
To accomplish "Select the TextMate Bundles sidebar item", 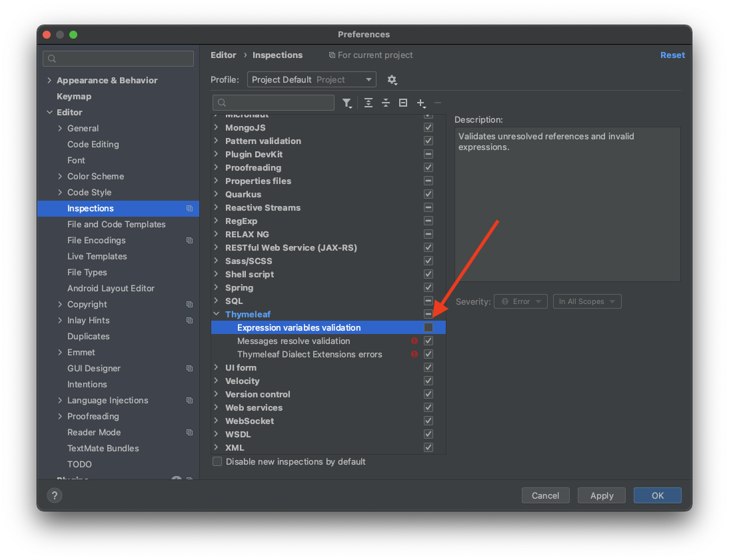I will pos(103,449).
